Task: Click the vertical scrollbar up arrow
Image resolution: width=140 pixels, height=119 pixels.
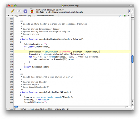Action: 133,102
